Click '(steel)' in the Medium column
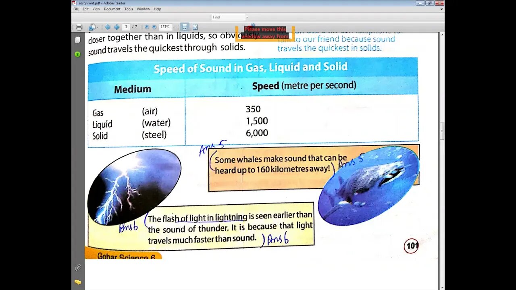516x290 pixels. tap(154, 135)
